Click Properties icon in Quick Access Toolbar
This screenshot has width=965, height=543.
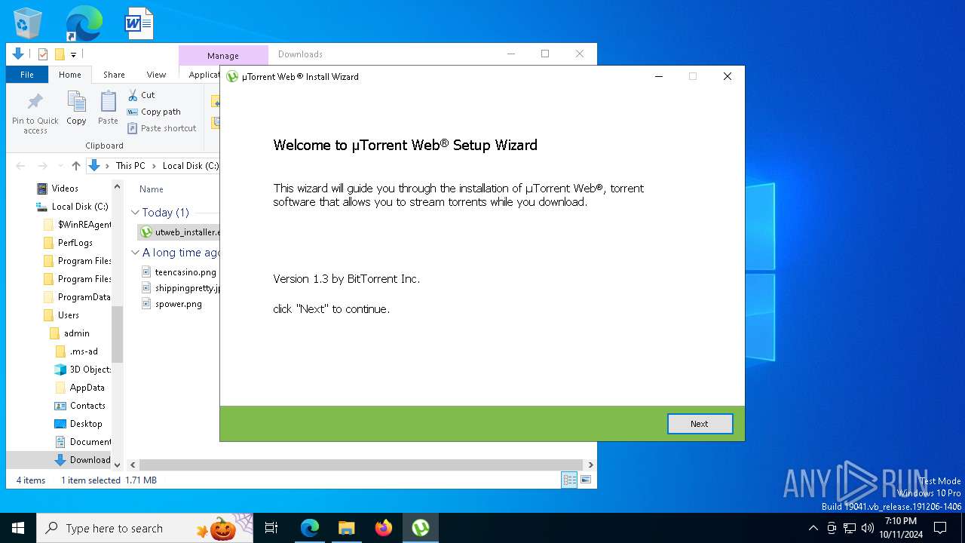[43, 54]
